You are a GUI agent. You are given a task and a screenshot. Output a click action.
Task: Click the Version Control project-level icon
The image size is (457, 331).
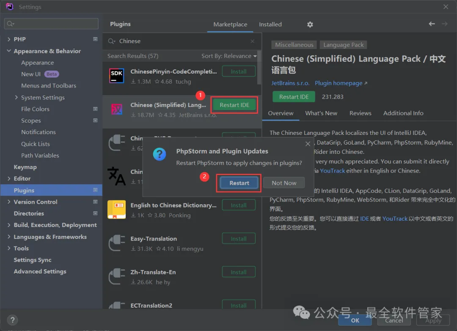pos(95,202)
